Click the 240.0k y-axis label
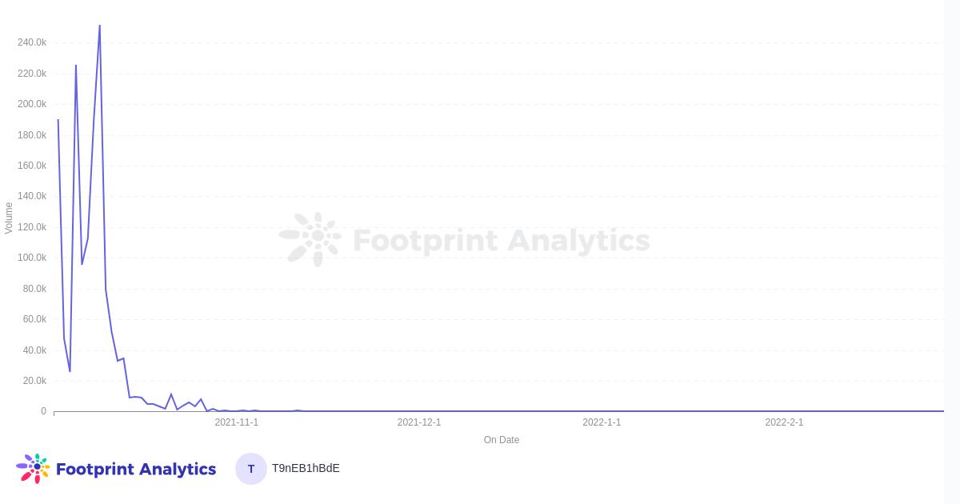This screenshot has height=504, width=960. [x=32, y=42]
